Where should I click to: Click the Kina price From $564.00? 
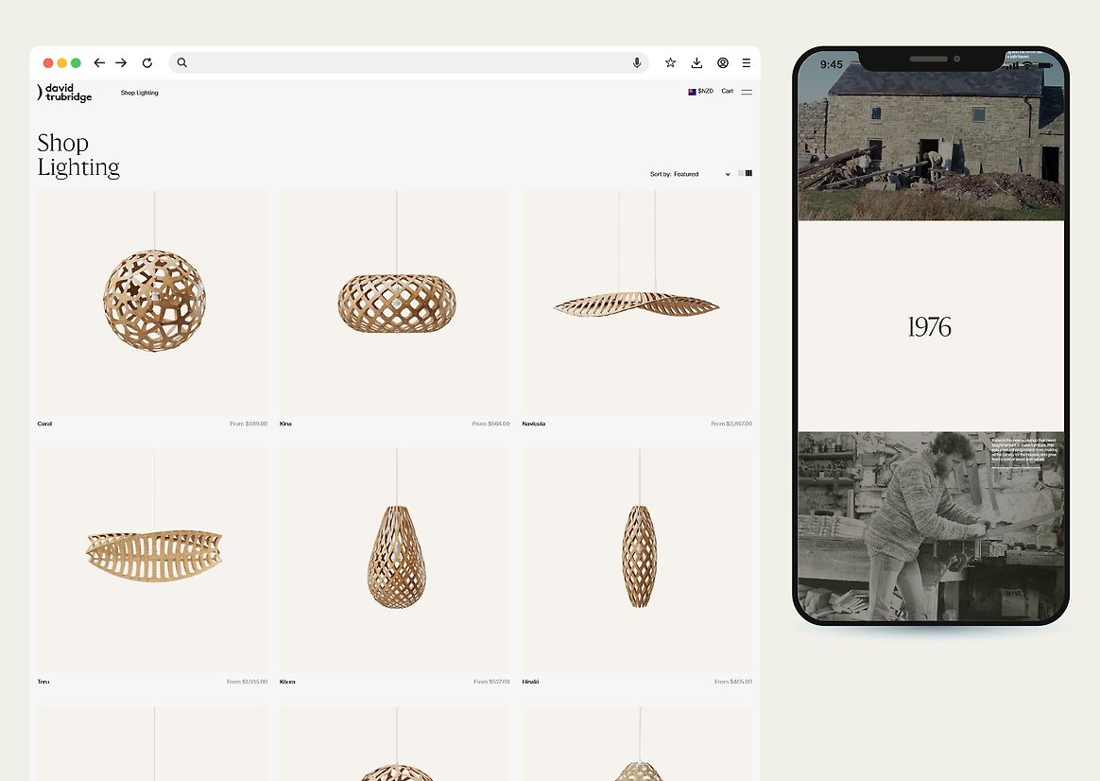point(491,424)
